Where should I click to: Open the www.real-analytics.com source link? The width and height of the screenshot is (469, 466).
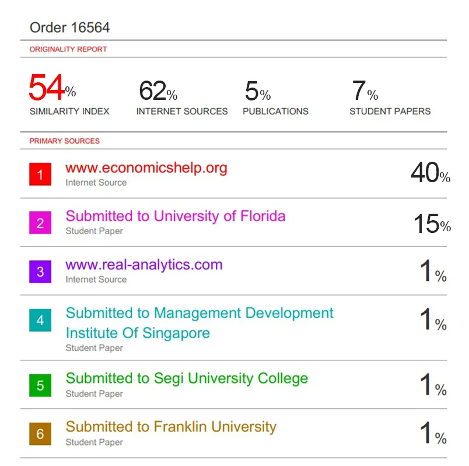144,265
